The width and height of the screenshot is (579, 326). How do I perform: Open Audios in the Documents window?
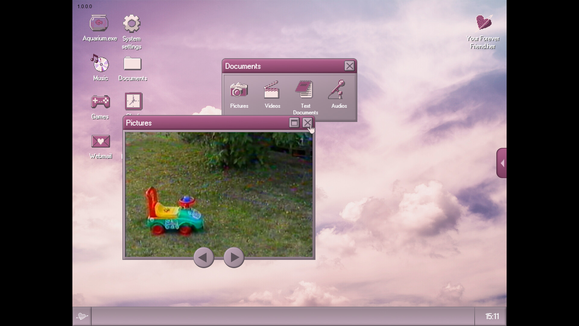338,91
